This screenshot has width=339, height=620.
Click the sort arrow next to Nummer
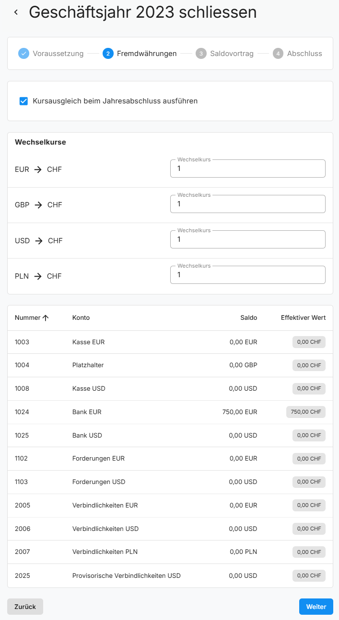pyautogui.click(x=46, y=318)
